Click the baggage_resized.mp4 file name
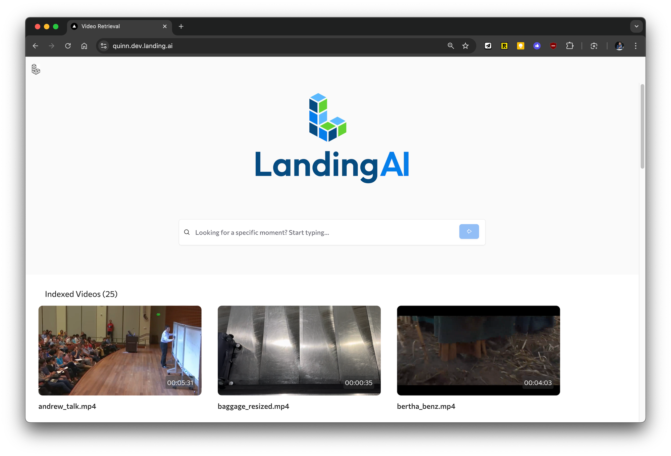 point(253,406)
